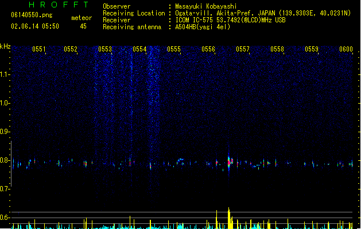
Task: Click the 0600 time marker
Action: pos(346,49)
